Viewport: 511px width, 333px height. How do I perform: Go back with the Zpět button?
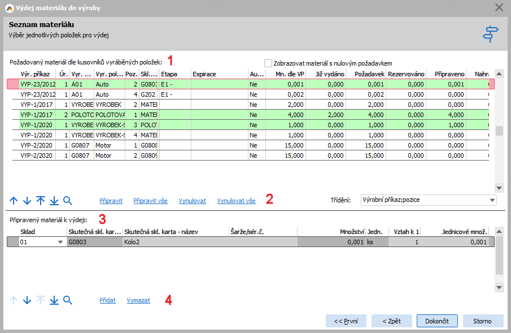click(392, 321)
